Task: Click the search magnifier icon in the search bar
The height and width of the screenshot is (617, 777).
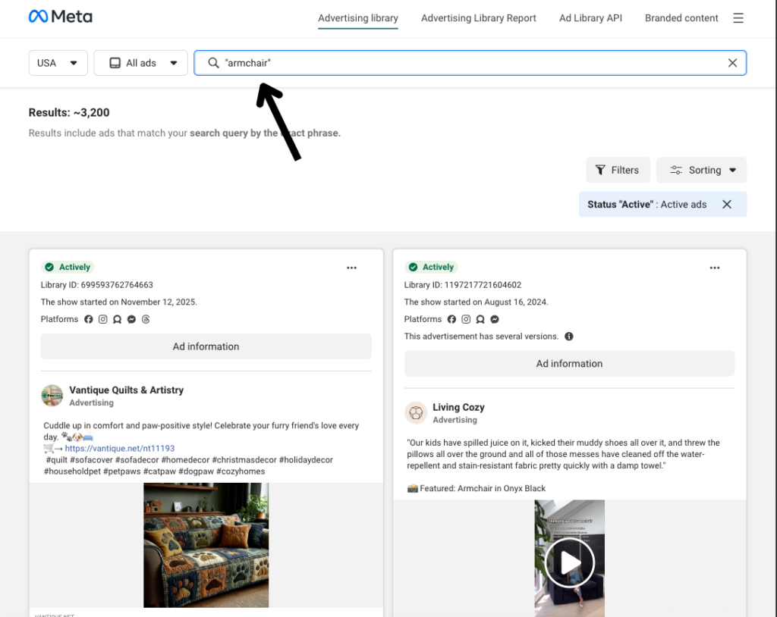Action: 213,63
